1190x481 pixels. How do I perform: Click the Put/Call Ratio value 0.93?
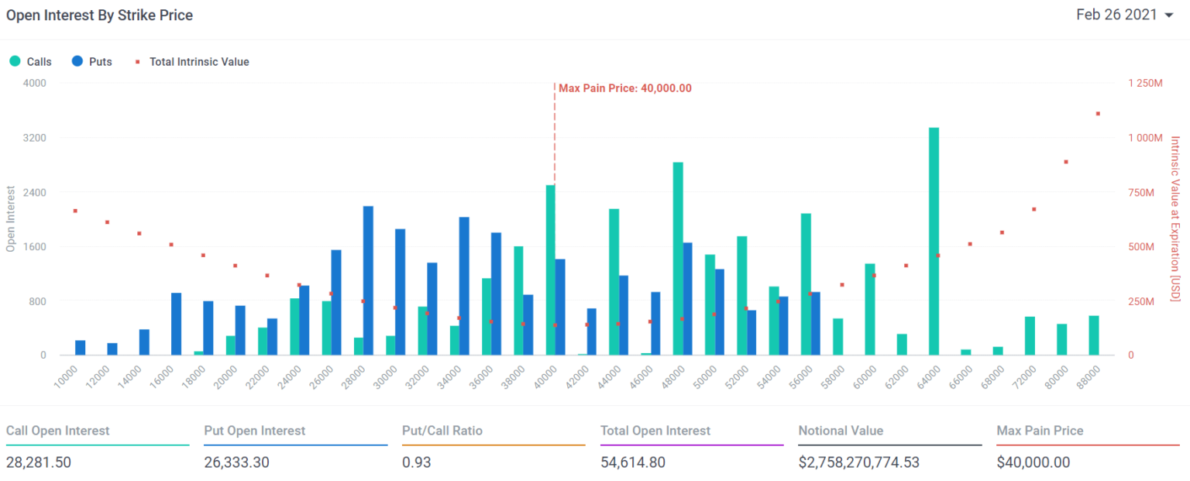click(x=417, y=462)
